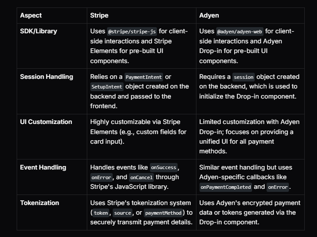317x237 pixels.
Task: Click the session code tag
Action: coord(243,77)
